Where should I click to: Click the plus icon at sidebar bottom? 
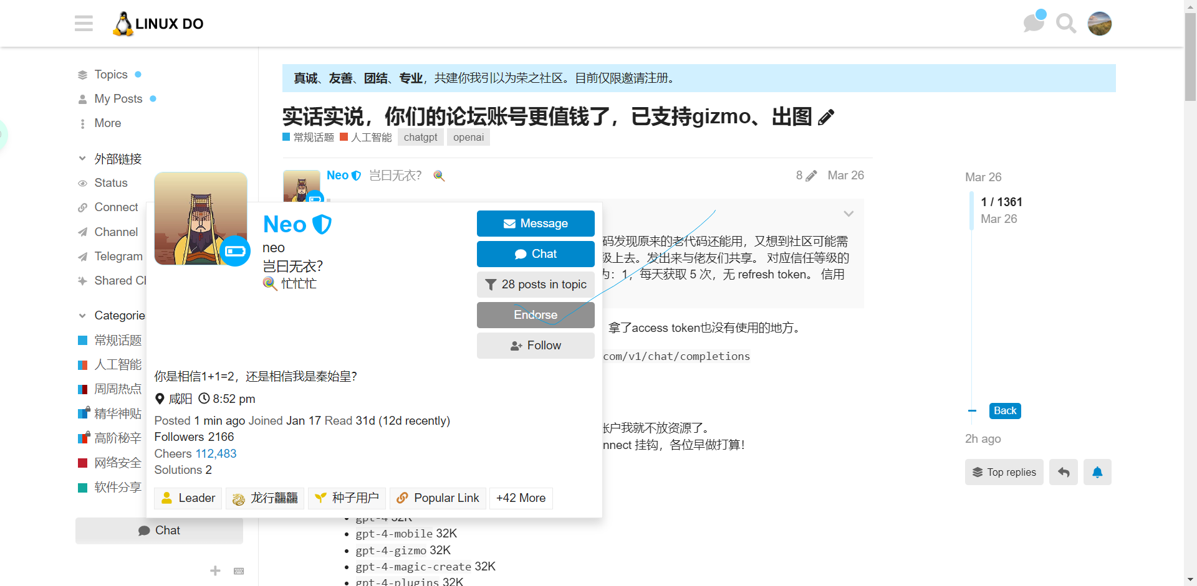[x=215, y=570]
